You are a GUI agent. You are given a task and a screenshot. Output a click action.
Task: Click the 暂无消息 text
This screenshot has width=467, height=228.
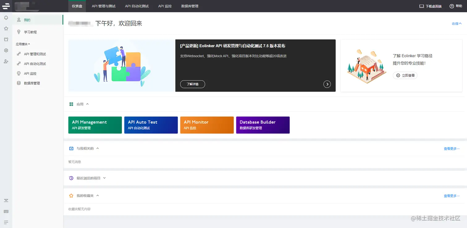click(75, 162)
